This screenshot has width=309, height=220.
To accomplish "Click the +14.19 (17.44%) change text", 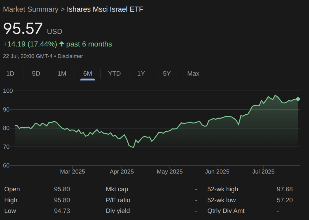I will tap(30, 44).
